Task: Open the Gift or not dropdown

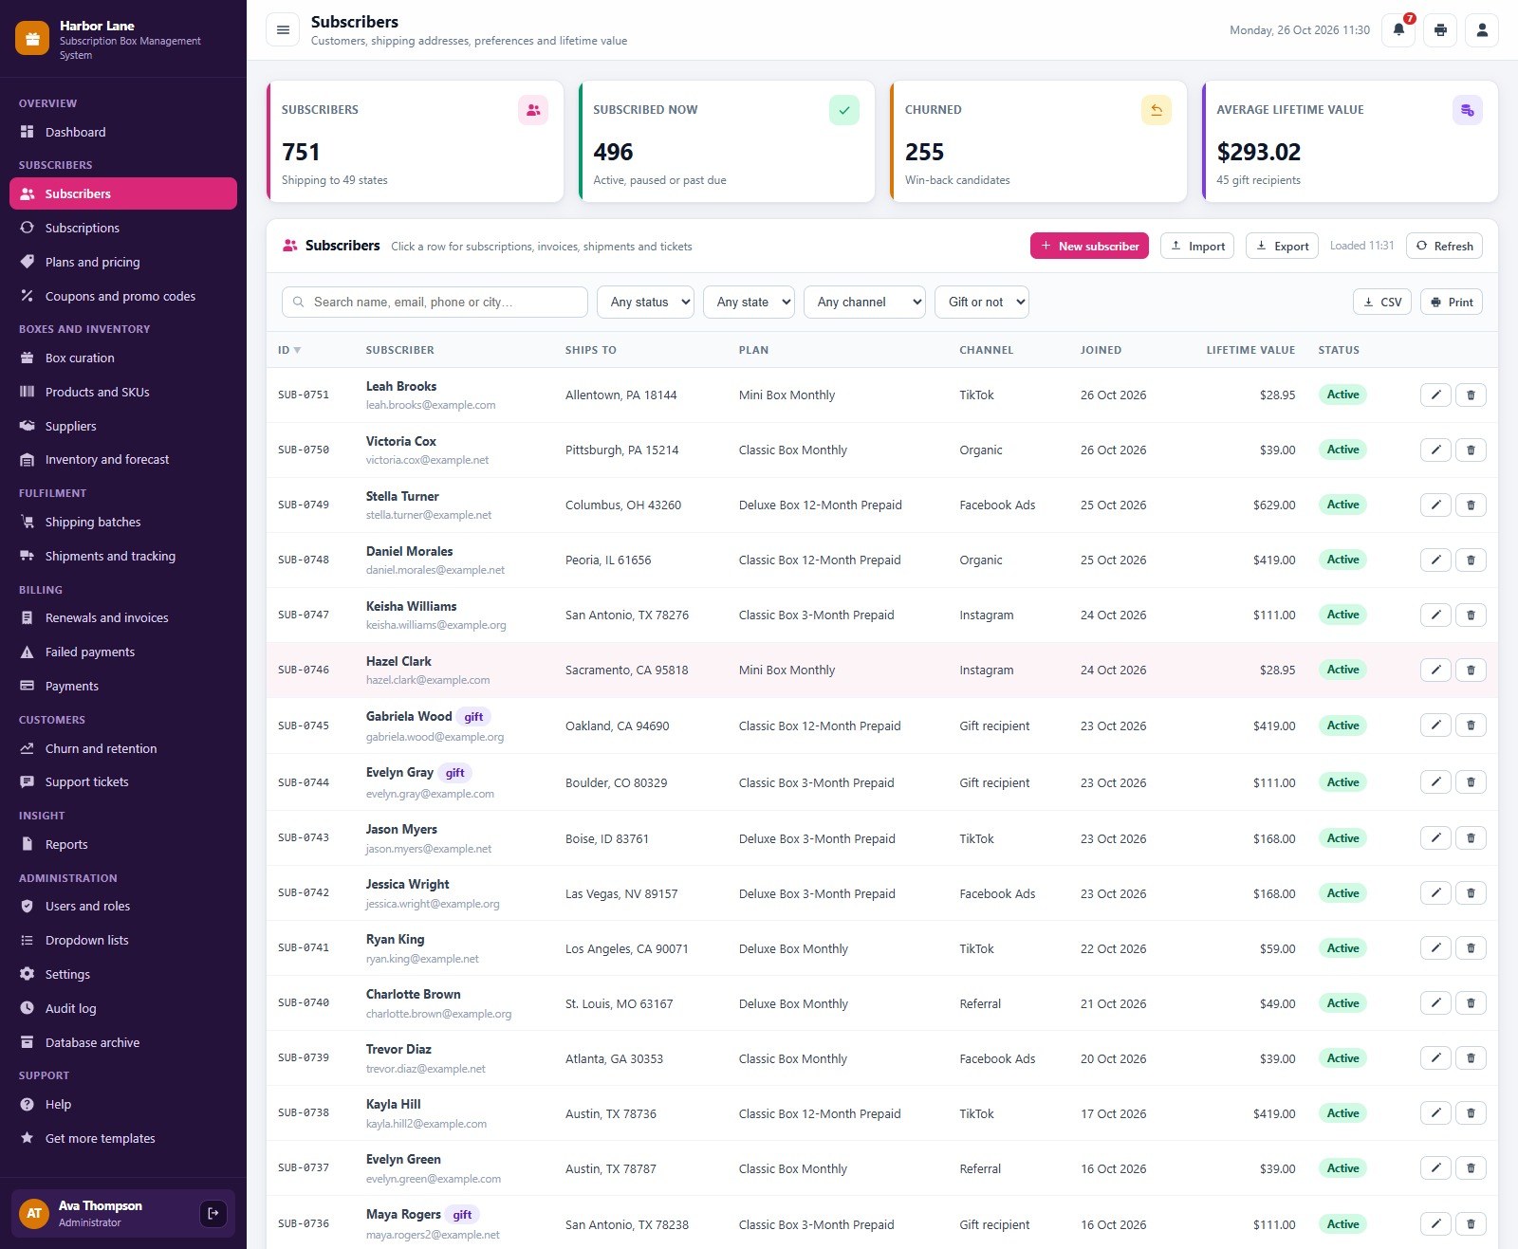Action: click(x=982, y=302)
